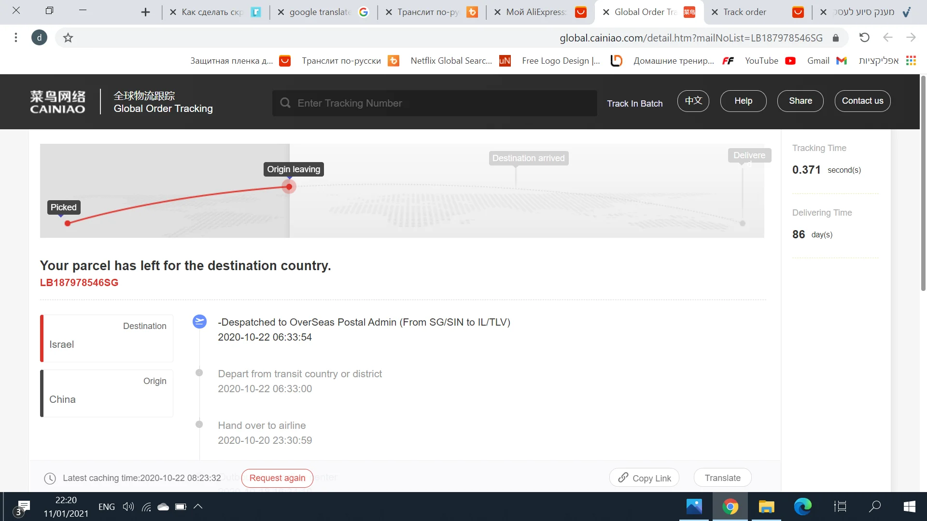This screenshot has height=521, width=927.
Task: Open File Explorer from the taskbar
Action: pyautogui.click(x=766, y=507)
